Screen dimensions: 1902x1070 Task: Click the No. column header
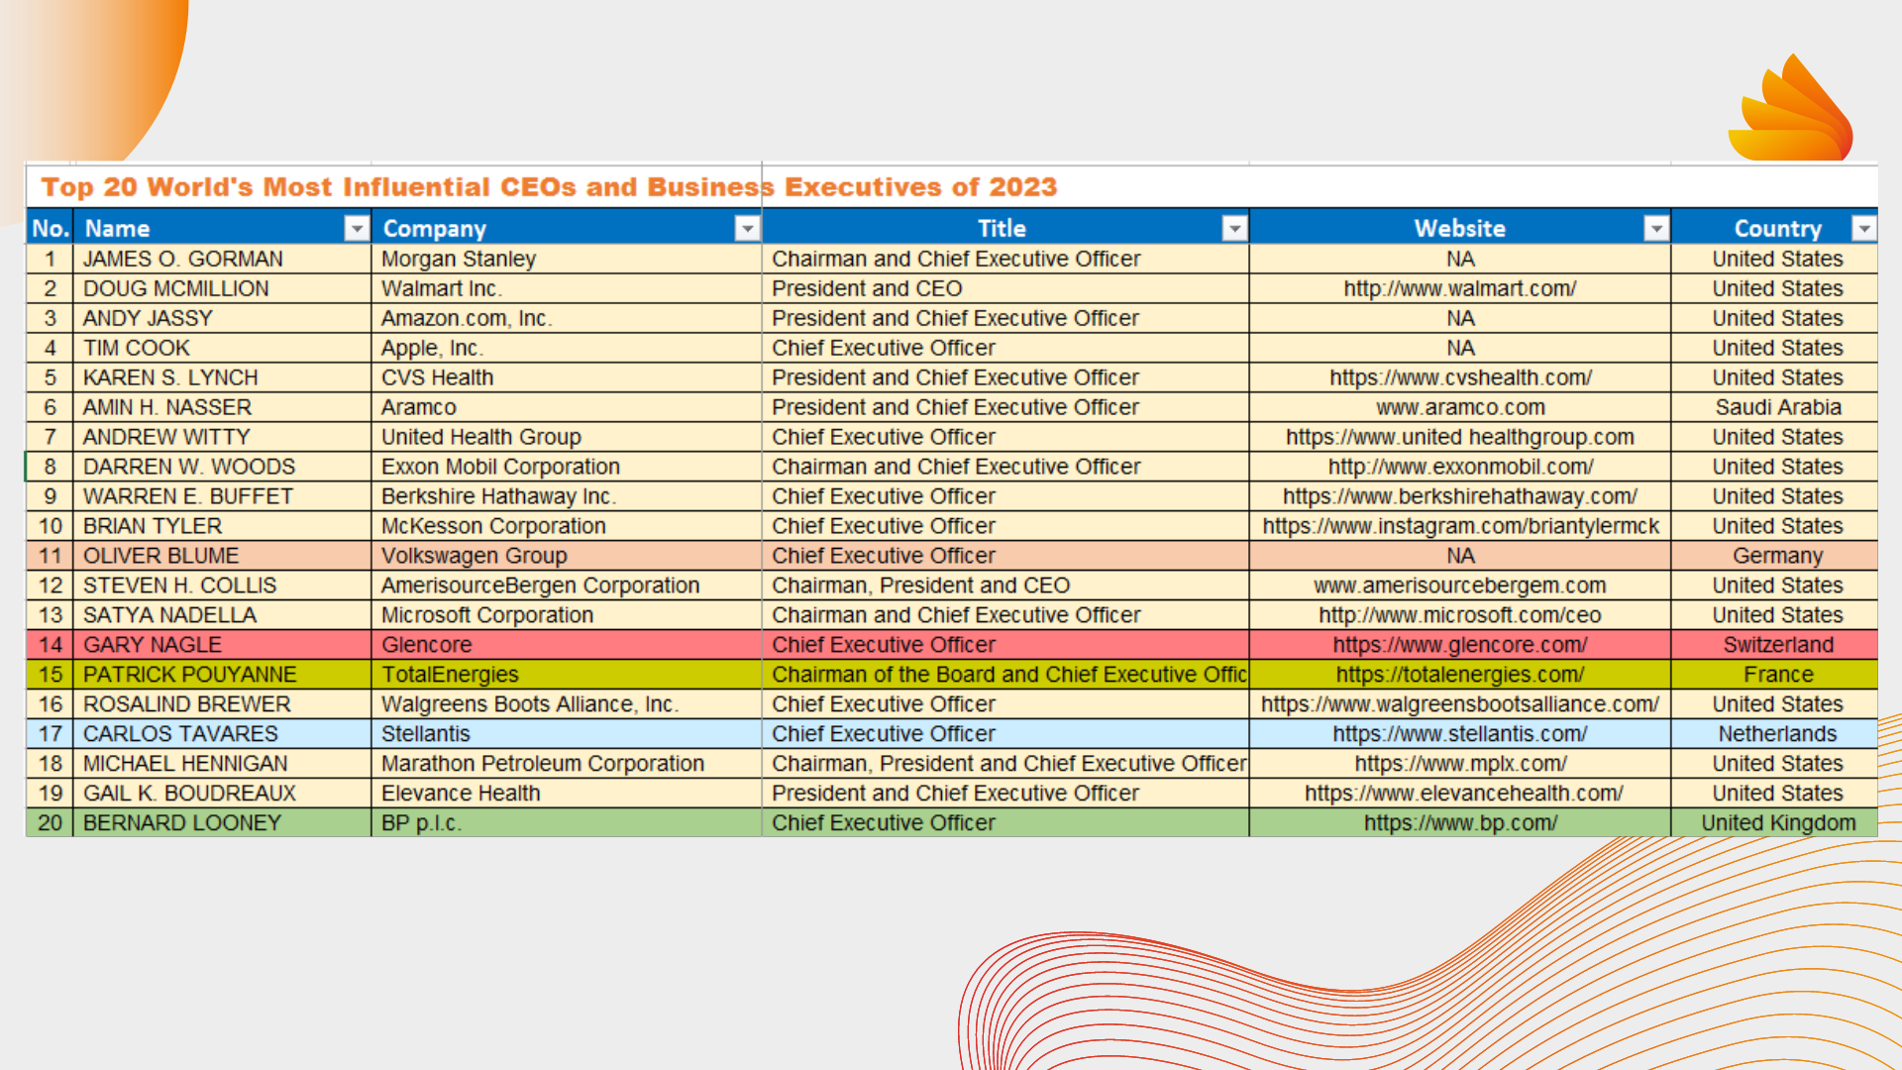click(x=50, y=229)
